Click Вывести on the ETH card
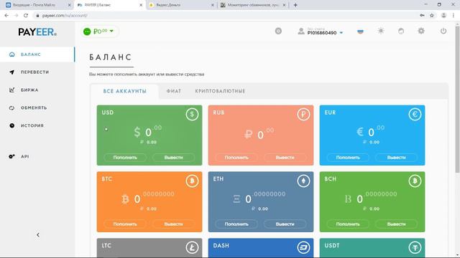This screenshot has height=258, width=460. point(285,224)
